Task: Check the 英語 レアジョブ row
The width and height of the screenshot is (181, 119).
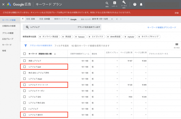Action: point(24,61)
